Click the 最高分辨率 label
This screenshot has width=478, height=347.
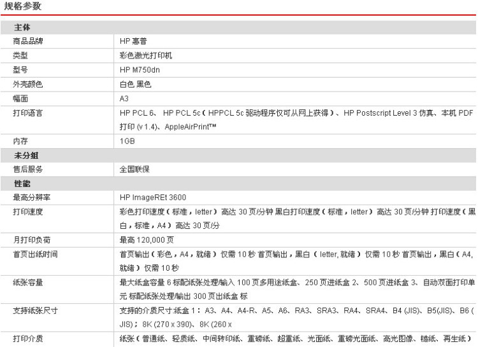pyautogui.click(x=32, y=197)
